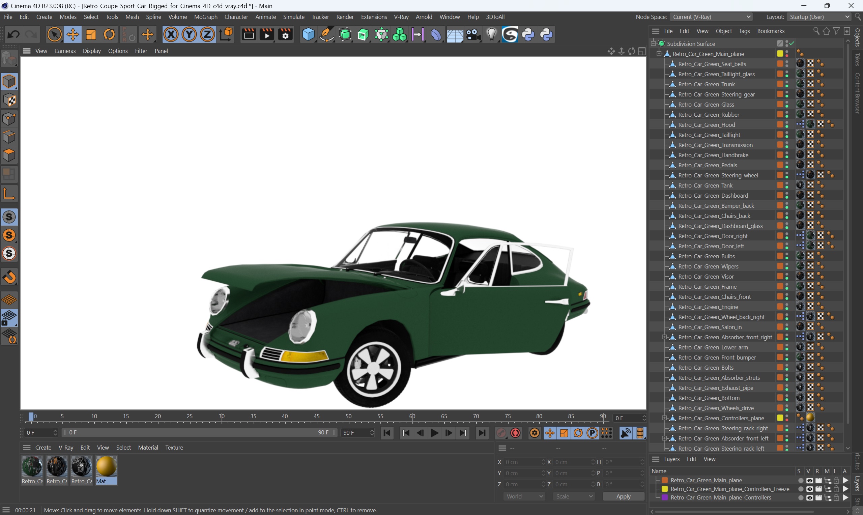The image size is (863, 515).
Task: Go to start of animation
Action: coord(387,433)
